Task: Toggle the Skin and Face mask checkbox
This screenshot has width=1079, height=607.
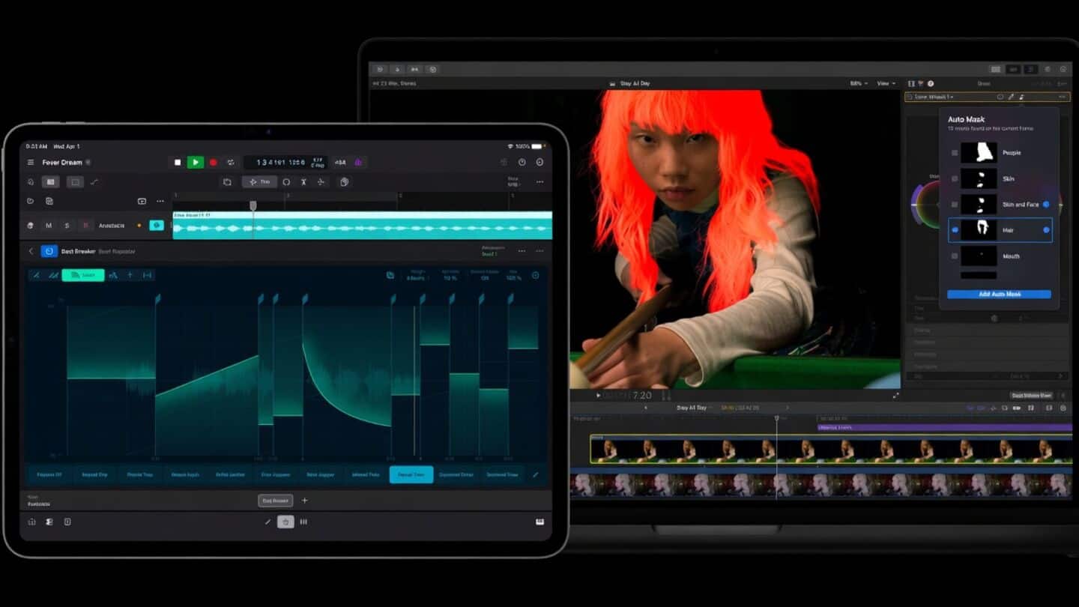Action: (954, 204)
